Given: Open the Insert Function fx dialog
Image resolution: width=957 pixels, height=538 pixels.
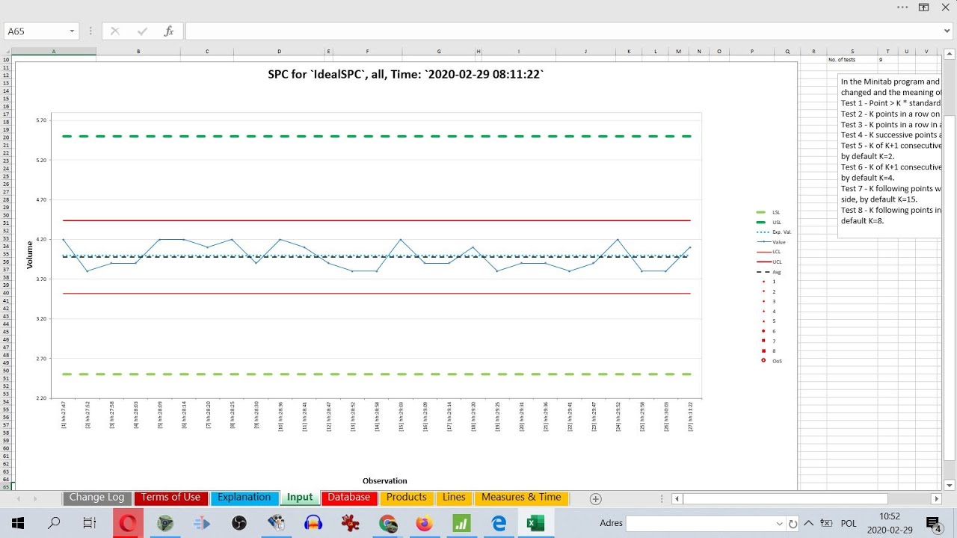Looking at the screenshot, I should (x=169, y=31).
